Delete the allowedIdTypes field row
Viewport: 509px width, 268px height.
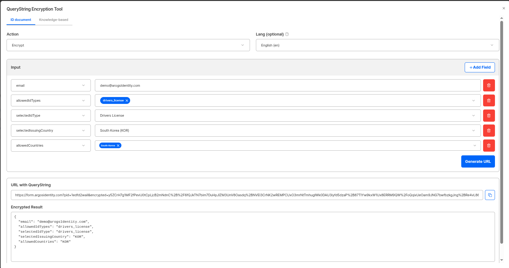489,100
